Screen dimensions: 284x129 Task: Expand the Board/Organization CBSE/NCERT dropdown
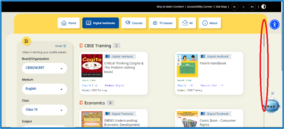click(44, 68)
